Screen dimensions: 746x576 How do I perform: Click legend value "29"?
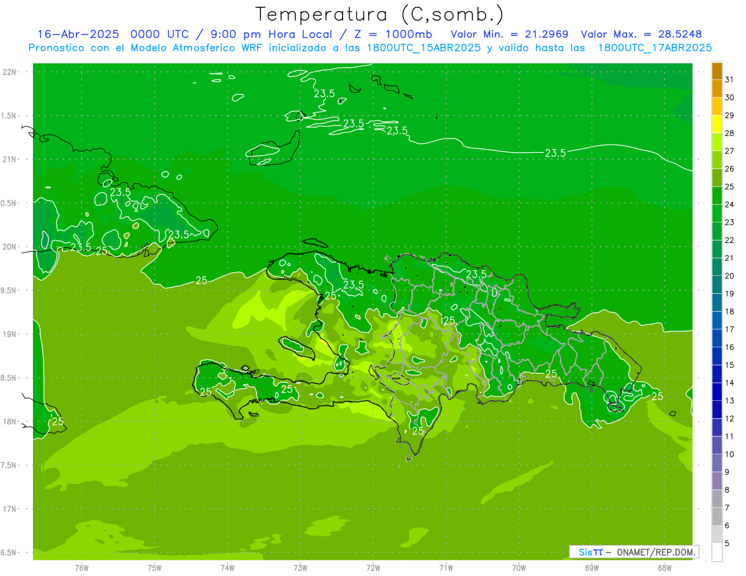730,115
